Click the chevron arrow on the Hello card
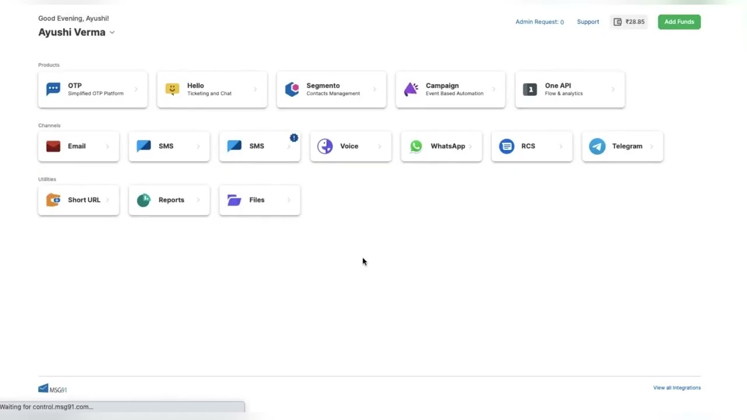747x420 pixels. pos(255,89)
